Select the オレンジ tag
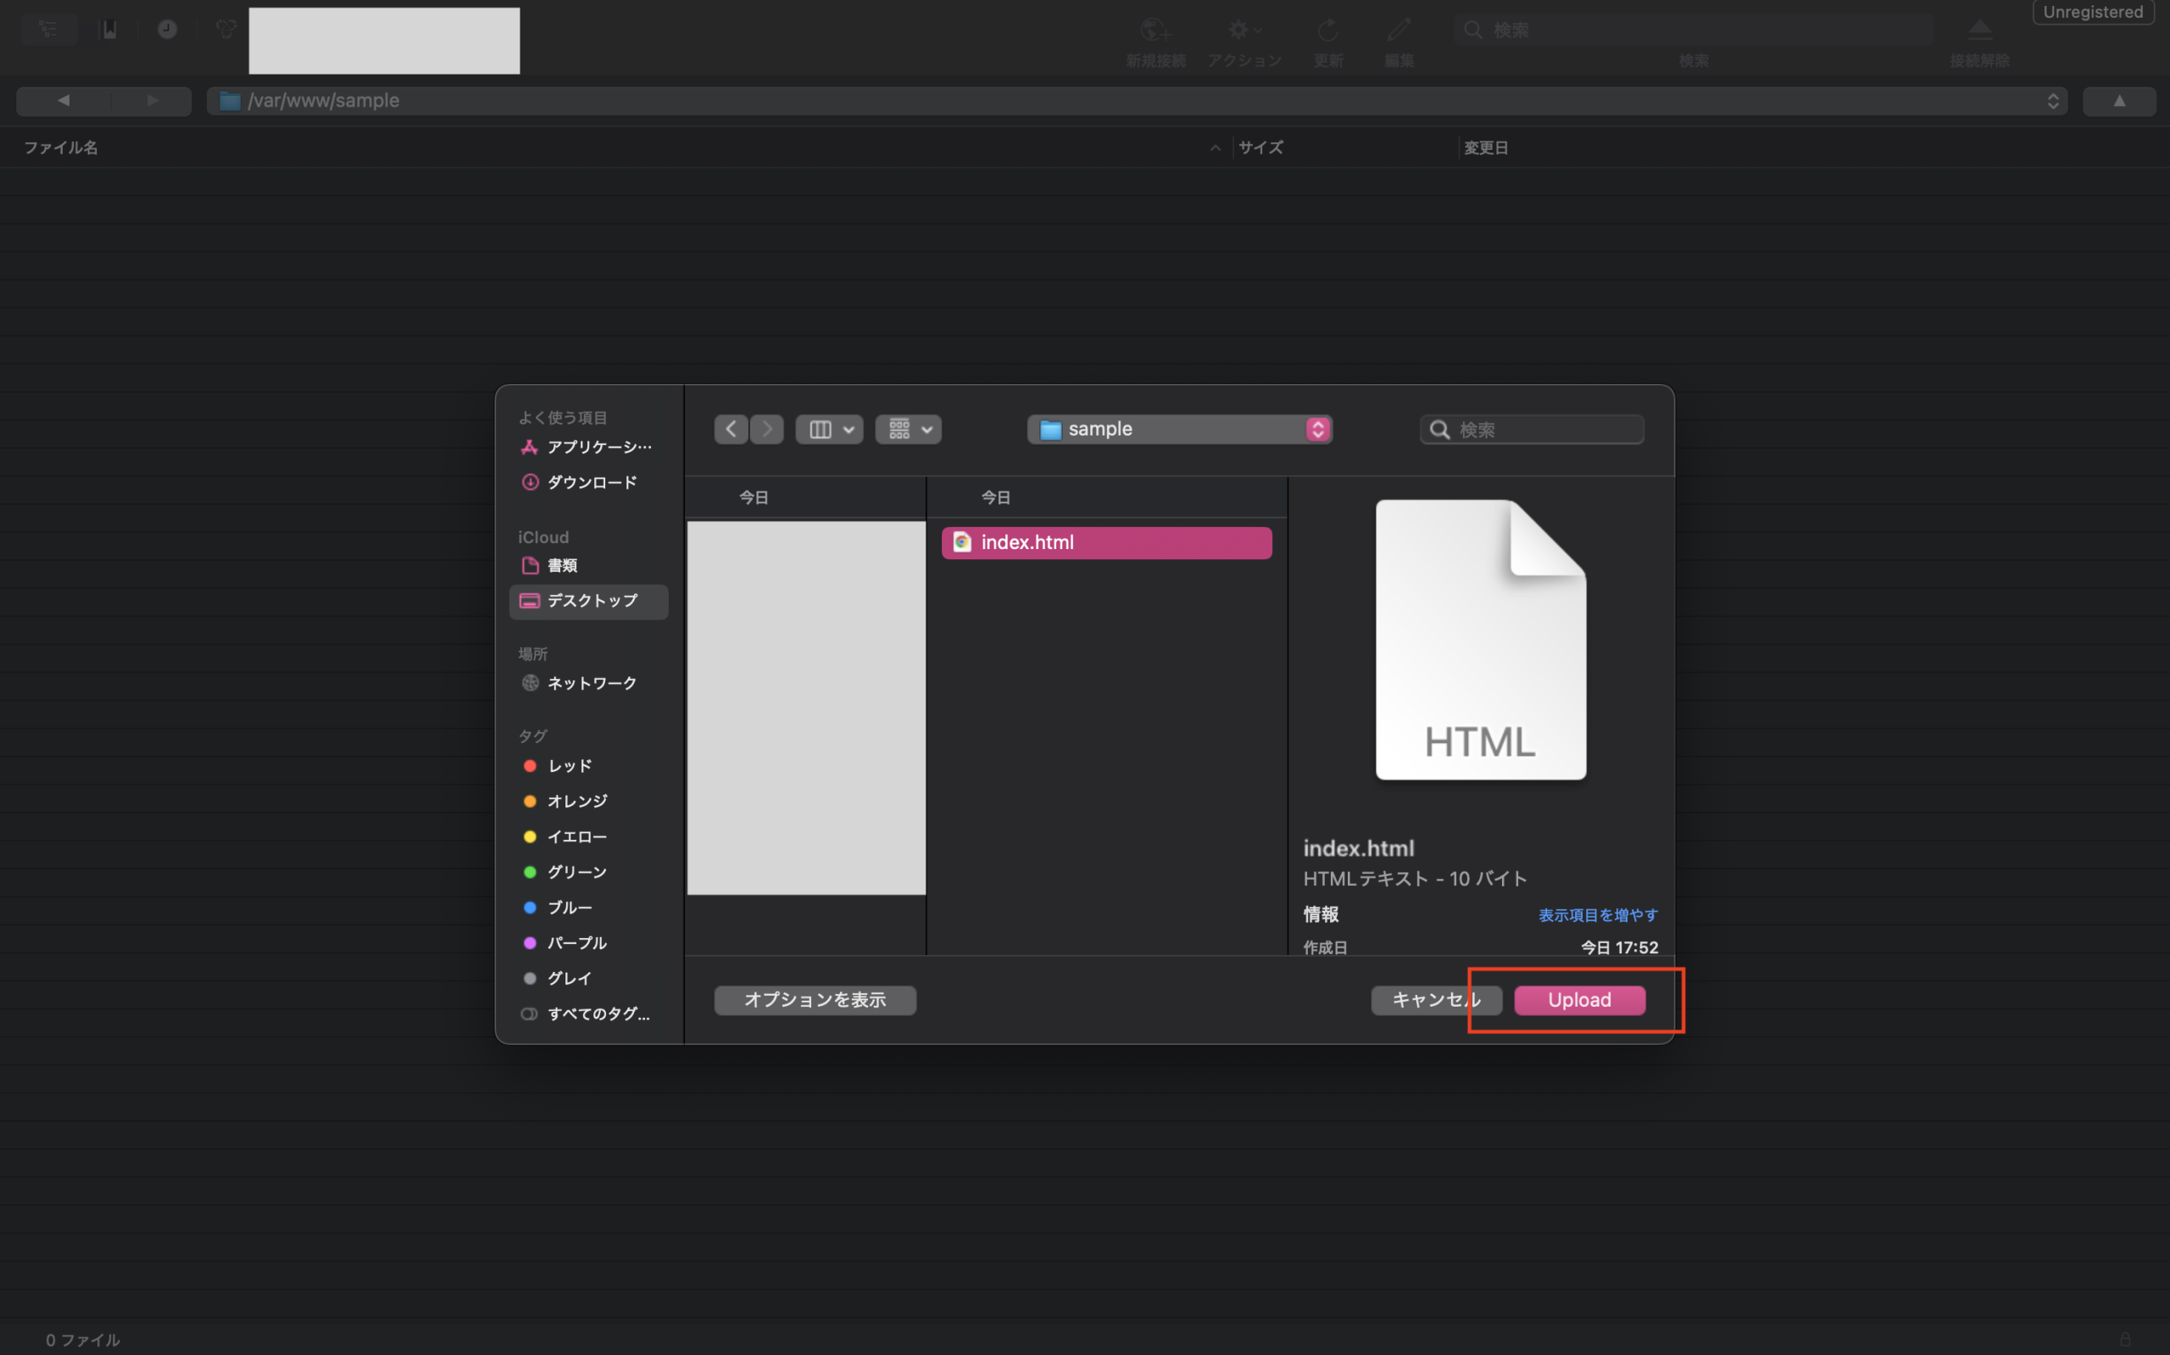This screenshot has width=2170, height=1355. click(x=588, y=801)
